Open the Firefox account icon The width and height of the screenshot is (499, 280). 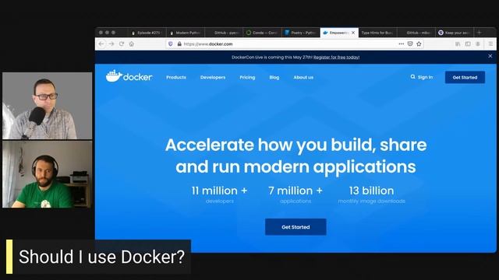coord(478,44)
